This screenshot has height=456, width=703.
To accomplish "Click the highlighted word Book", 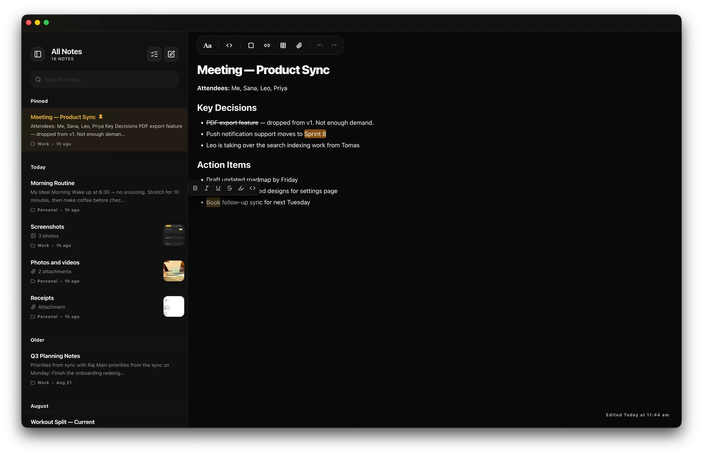I will 213,202.
